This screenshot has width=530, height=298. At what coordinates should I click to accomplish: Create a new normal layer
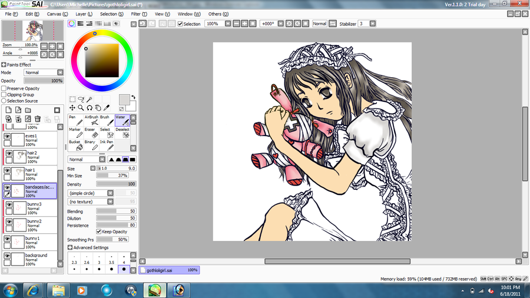coord(8,110)
